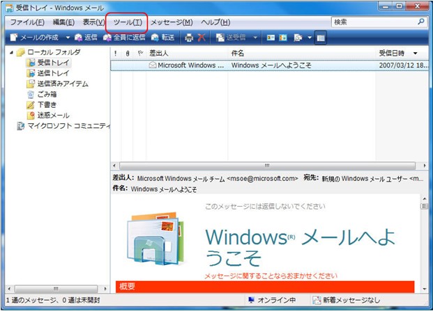The height and width of the screenshot is (311, 433).
Task: Open the dropdown arrow beside 送受信
Action: pos(255,37)
